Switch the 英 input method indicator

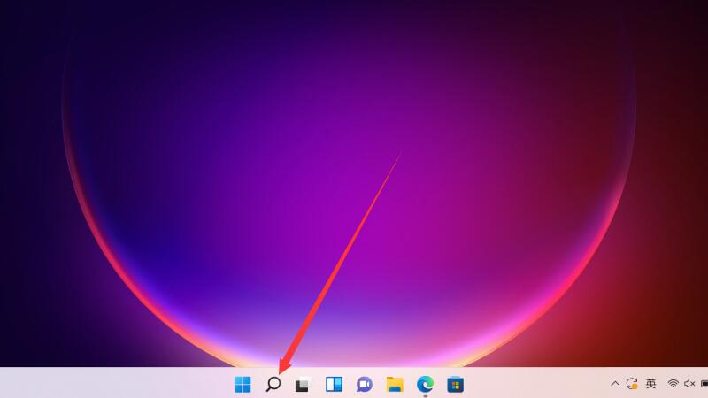point(650,384)
